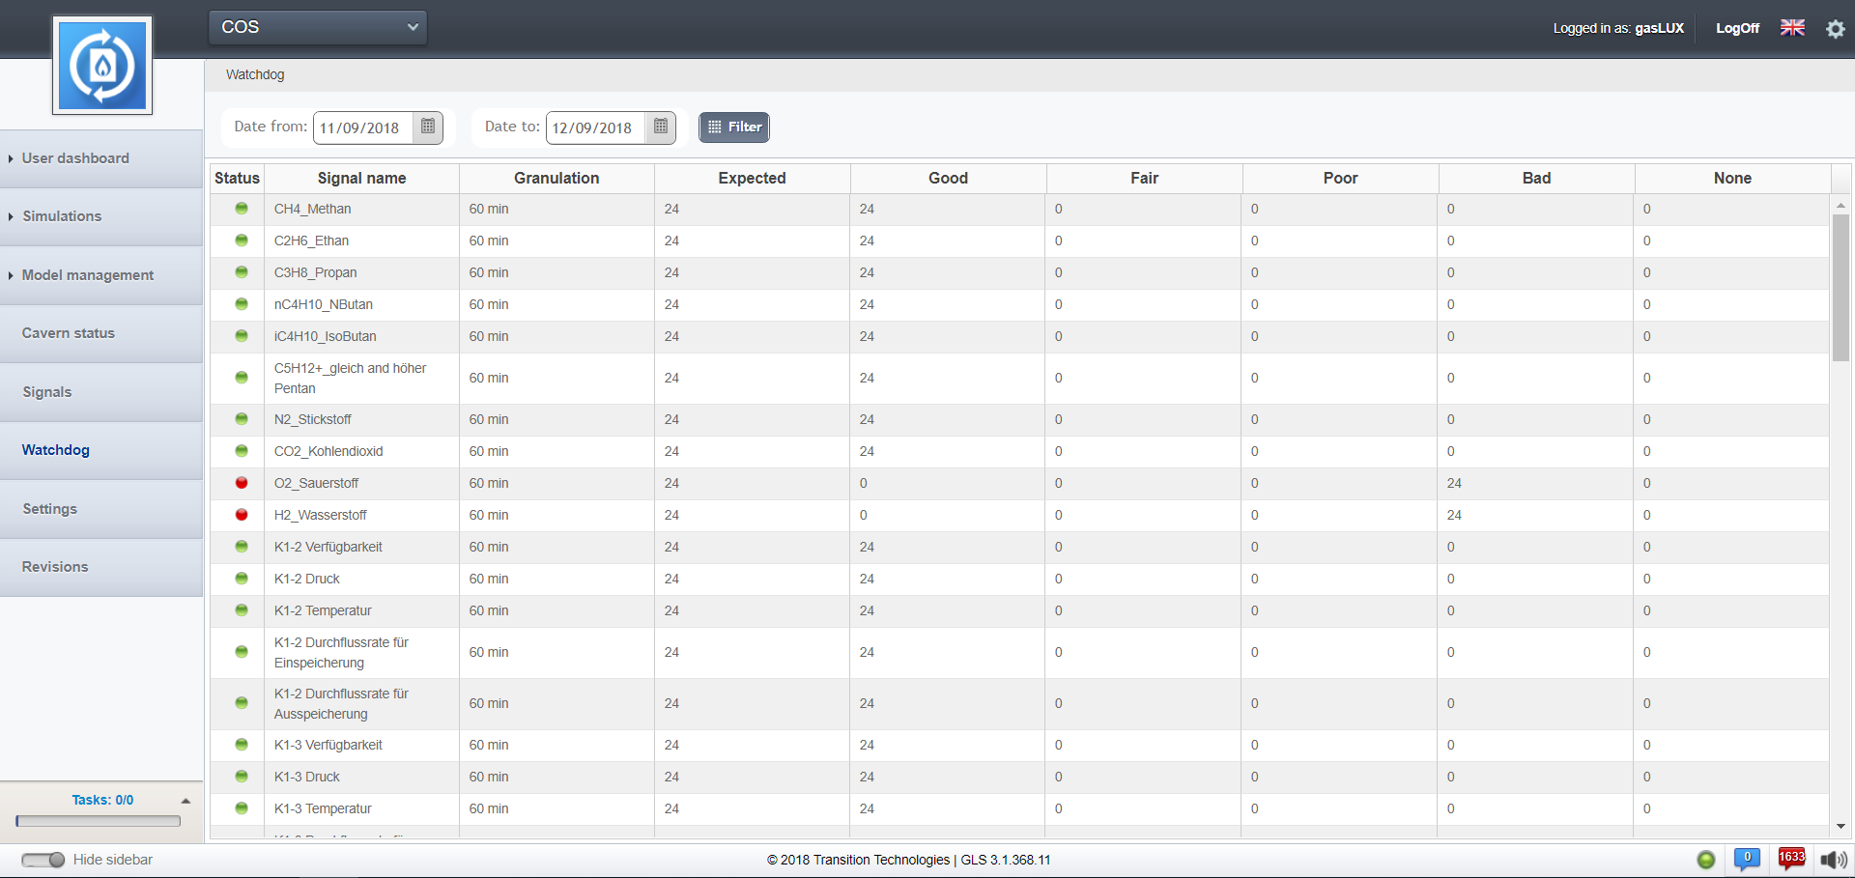Click the speaker sound icon
Screen dimensions: 1855x878
1833,860
